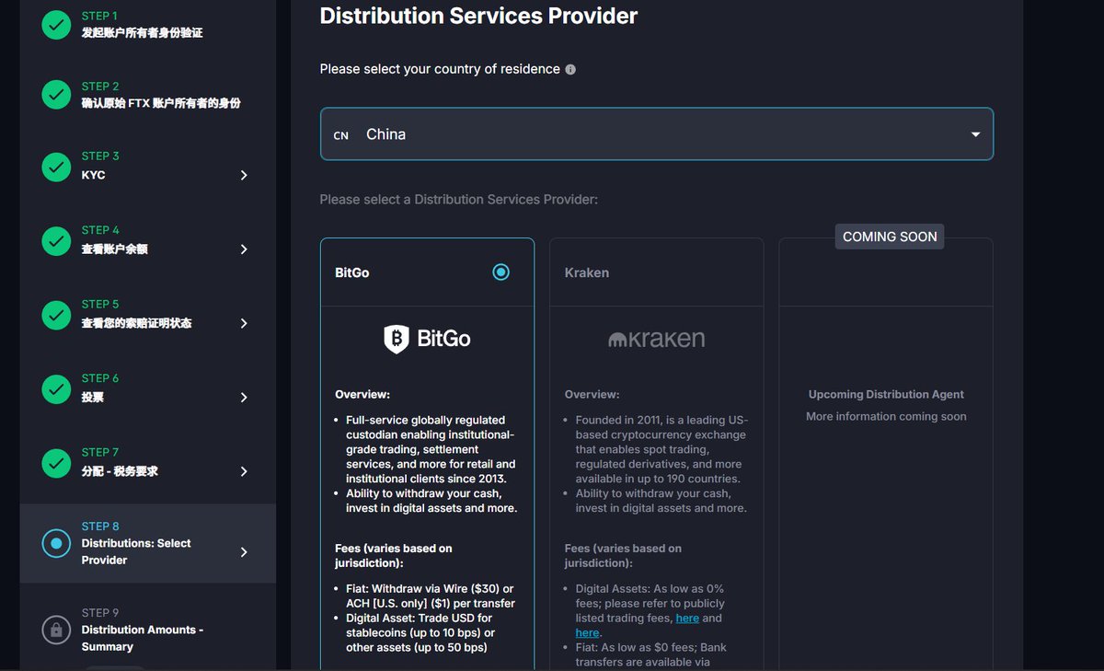
Task: Expand the STEP 5 chevron
Action: click(244, 323)
